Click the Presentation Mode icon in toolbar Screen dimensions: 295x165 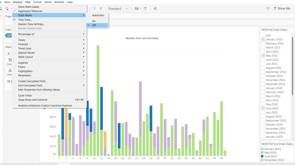point(145,9)
